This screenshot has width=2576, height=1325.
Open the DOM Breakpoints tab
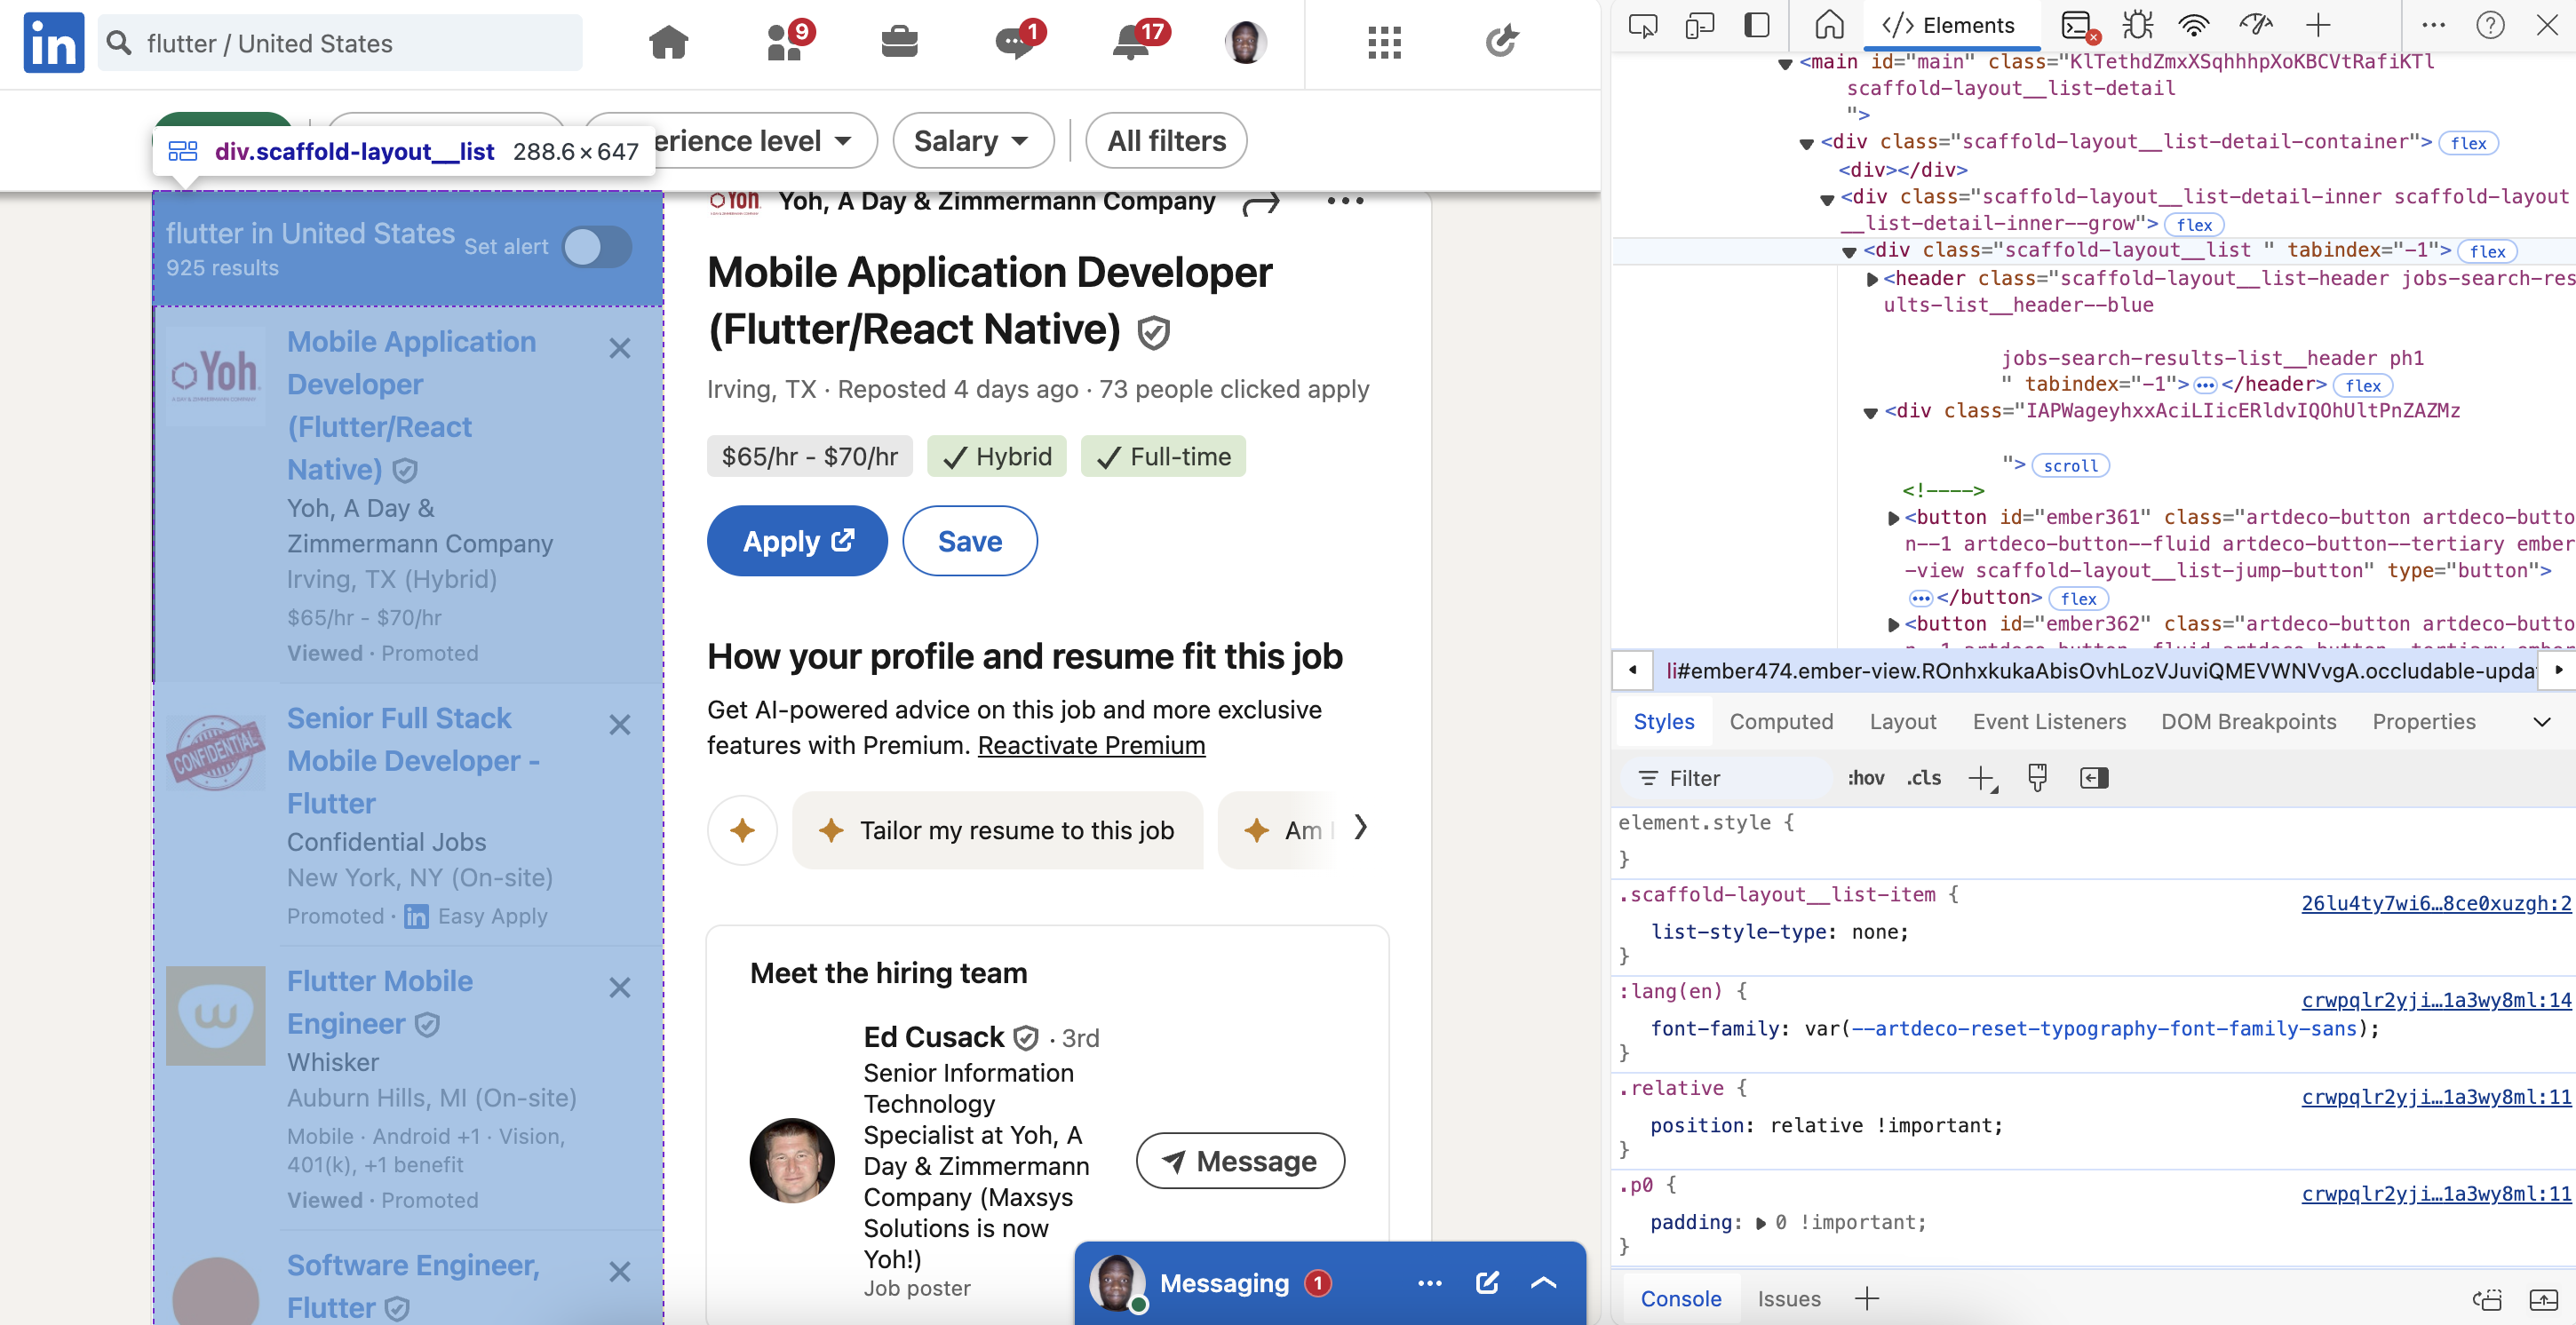tap(2248, 722)
